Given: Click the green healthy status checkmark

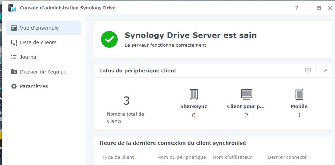Looking at the screenshot, I should pos(109,39).
